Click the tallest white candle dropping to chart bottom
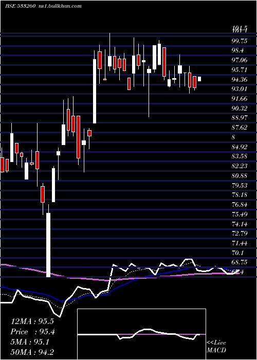This screenshot has height=360, width=257. [x=48, y=245]
